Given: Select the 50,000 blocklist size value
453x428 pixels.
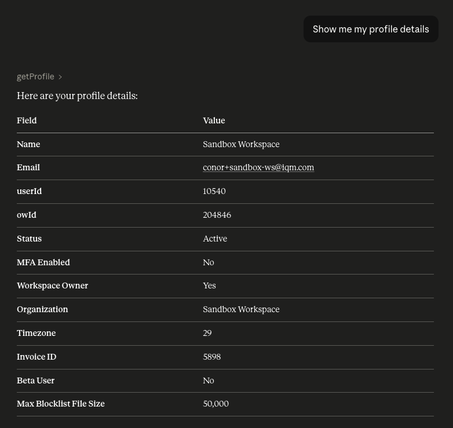Looking at the screenshot, I should tap(216, 404).
